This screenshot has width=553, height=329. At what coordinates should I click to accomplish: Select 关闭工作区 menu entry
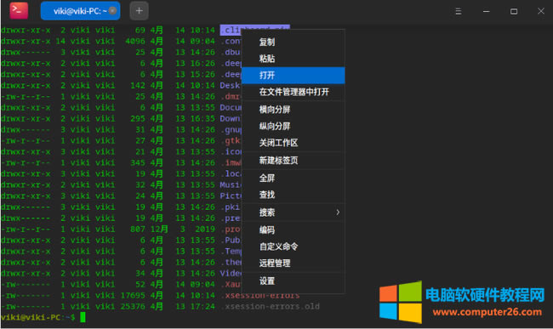tap(293, 143)
